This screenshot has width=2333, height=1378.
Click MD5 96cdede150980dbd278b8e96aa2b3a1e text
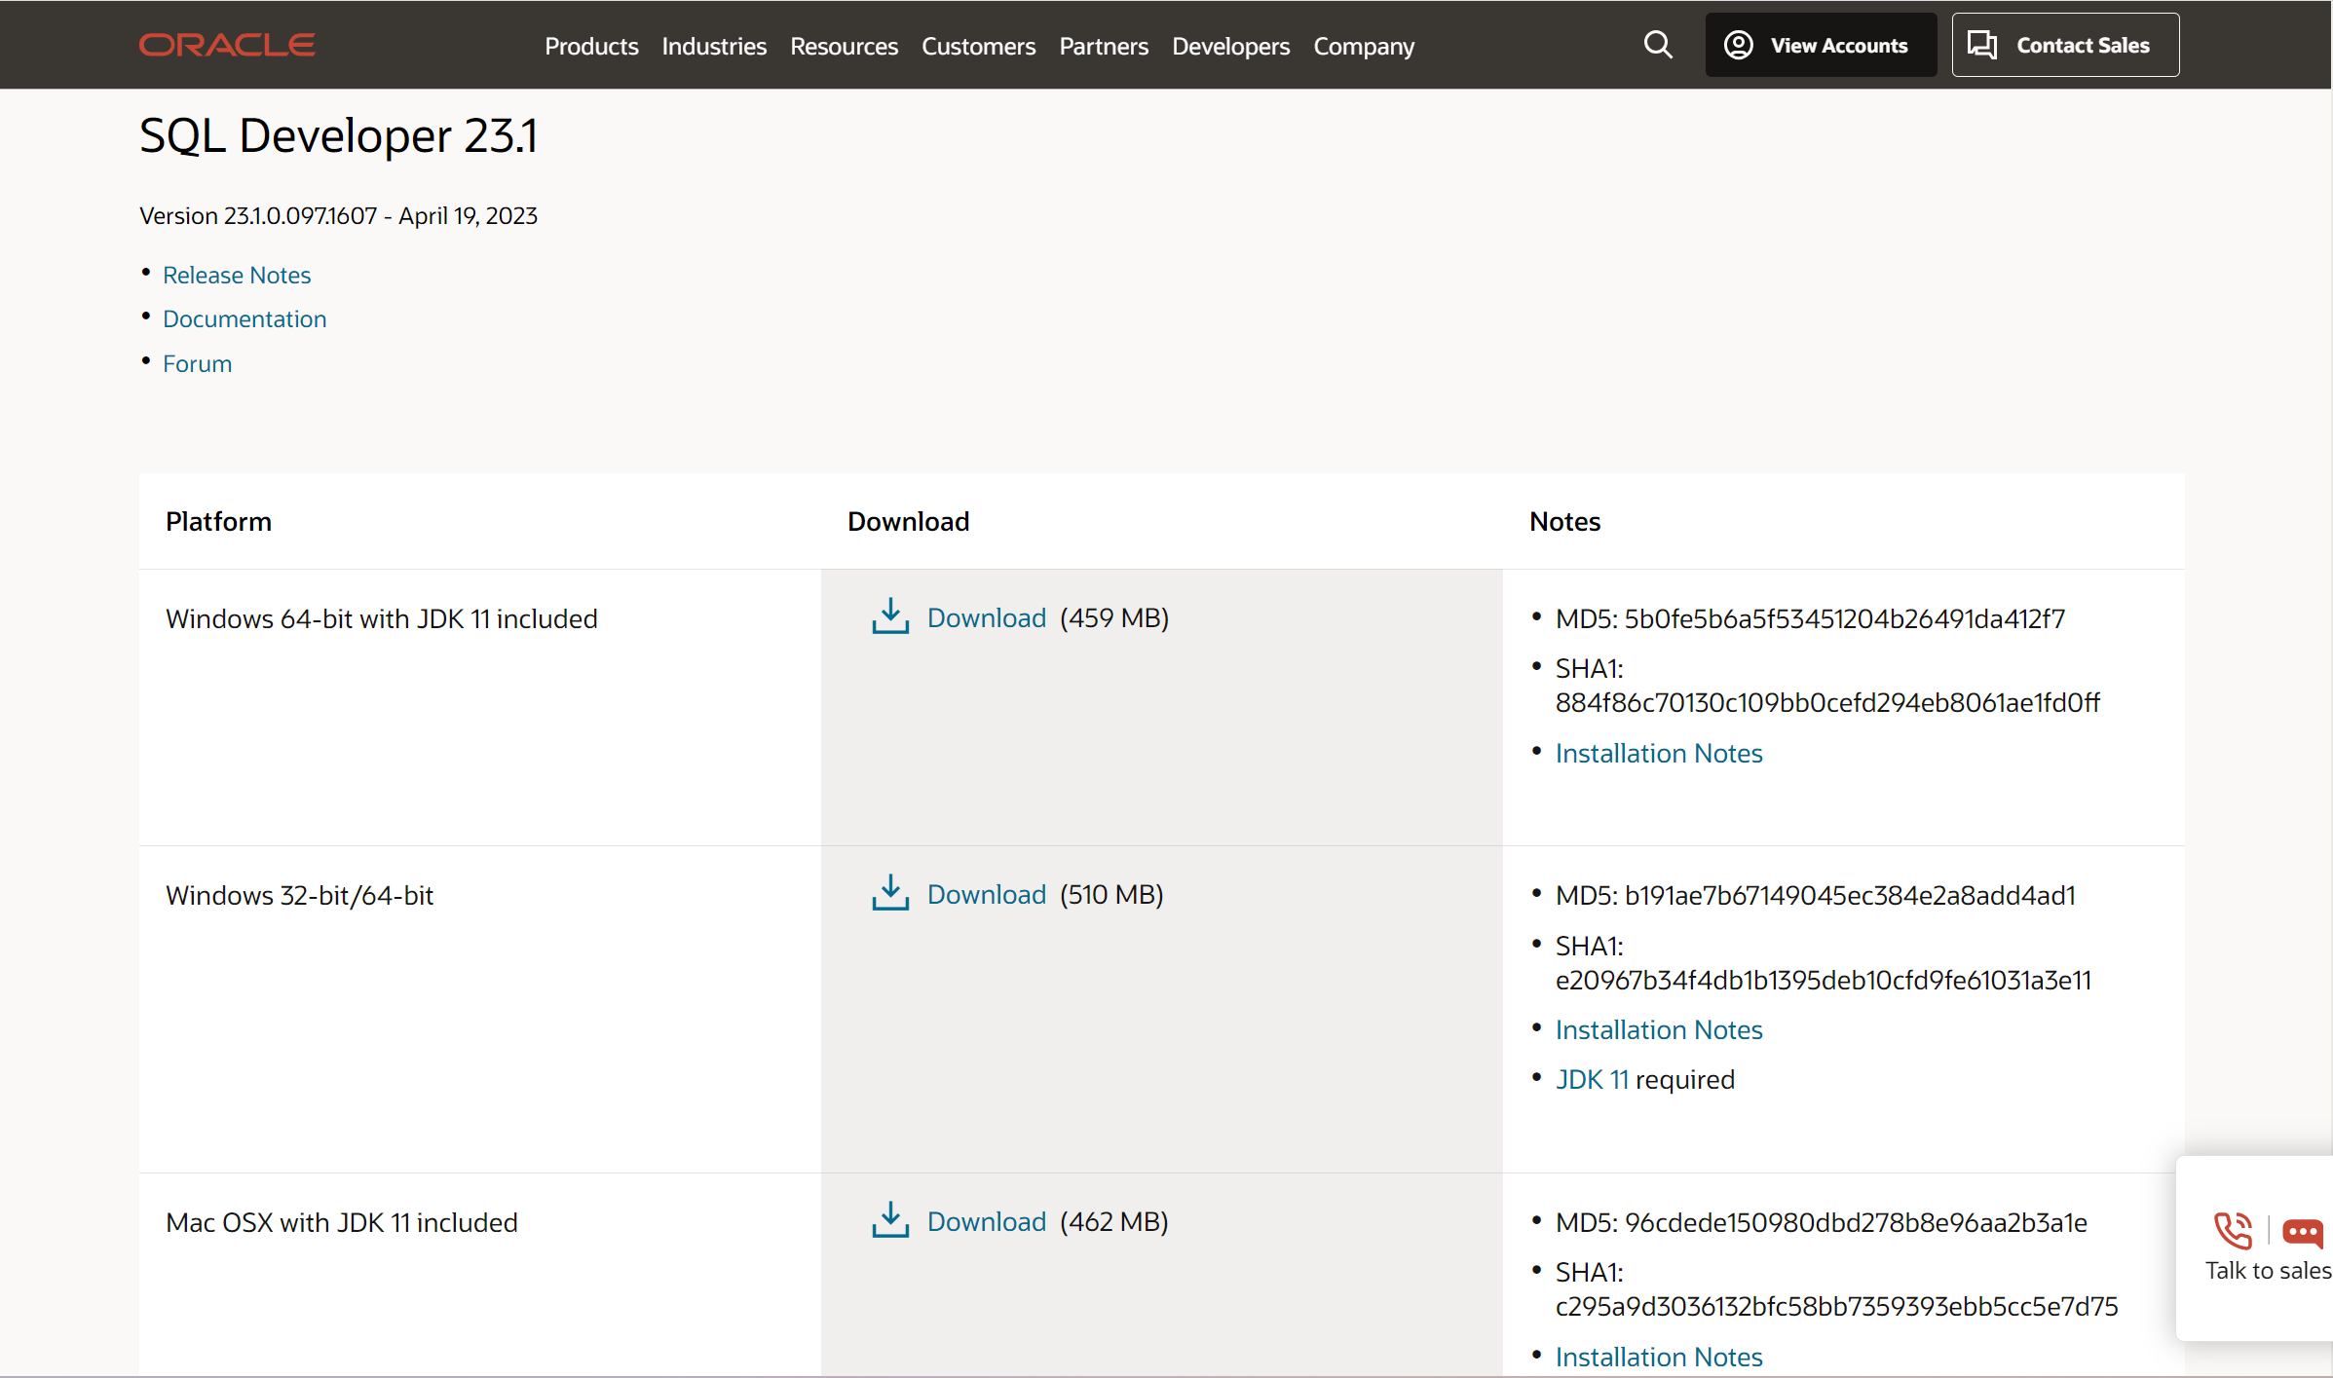point(1821,1222)
